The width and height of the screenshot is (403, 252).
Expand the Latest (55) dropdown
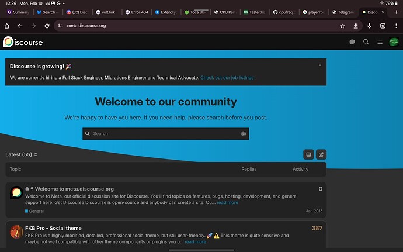[x=22, y=154]
